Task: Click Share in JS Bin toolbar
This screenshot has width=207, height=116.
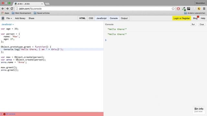Action: (31, 18)
